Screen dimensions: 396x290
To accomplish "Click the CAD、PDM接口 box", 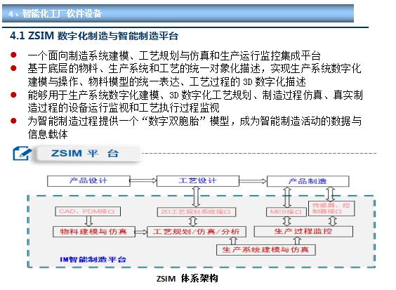I will pos(87,211).
